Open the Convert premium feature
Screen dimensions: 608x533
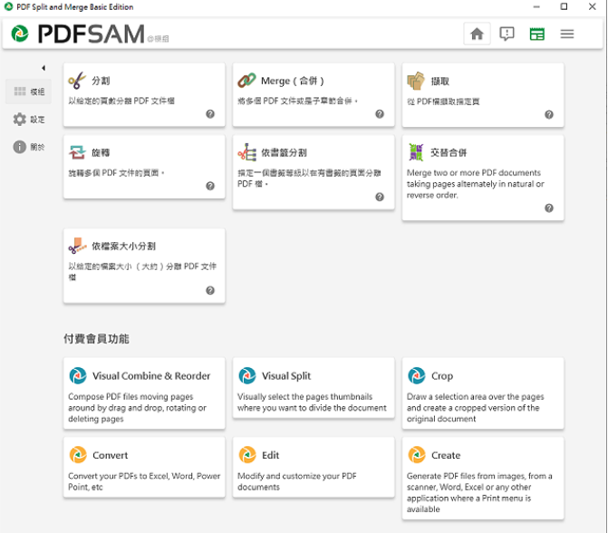tap(111, 455)
